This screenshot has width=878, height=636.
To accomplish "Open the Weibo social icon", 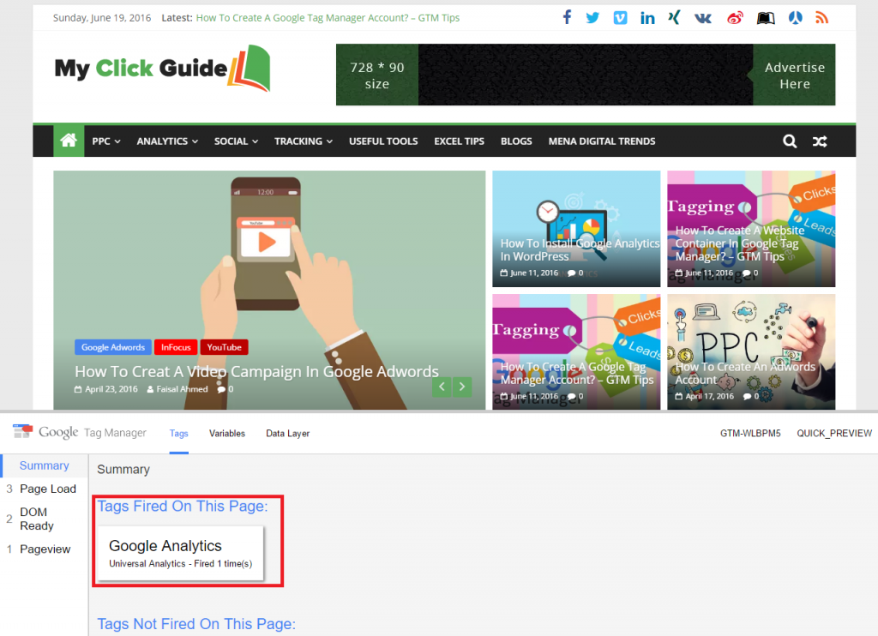I will pos(735,18).
